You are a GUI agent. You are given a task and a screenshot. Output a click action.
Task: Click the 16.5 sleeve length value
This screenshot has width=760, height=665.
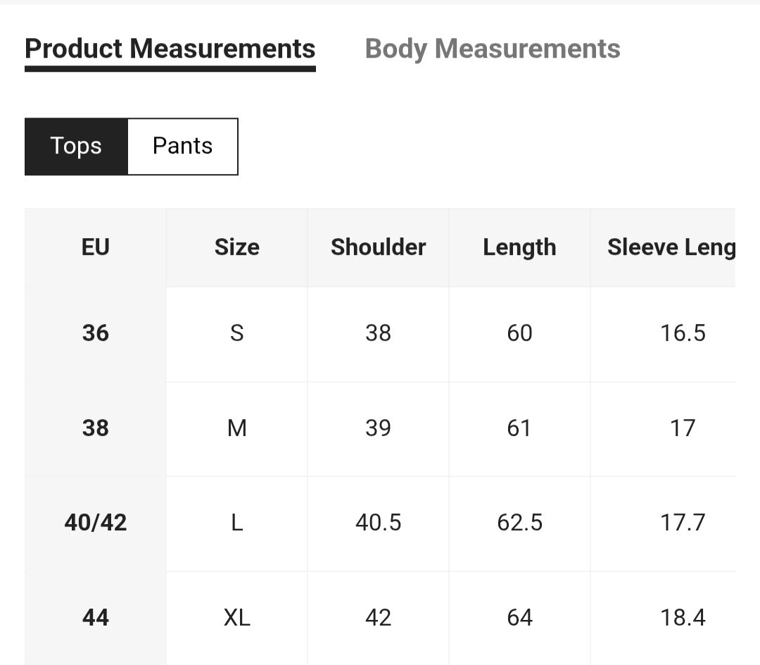[683, 332]
